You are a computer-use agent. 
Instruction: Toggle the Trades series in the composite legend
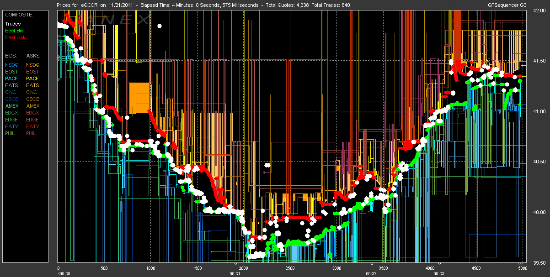pos(12,23)
